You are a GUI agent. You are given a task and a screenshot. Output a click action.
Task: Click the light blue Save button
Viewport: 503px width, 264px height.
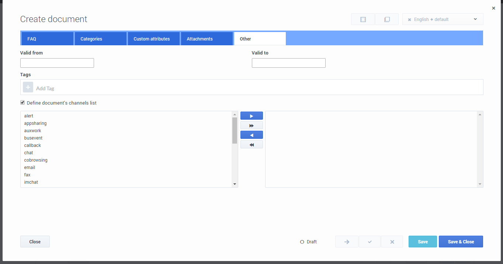point(423,242)
